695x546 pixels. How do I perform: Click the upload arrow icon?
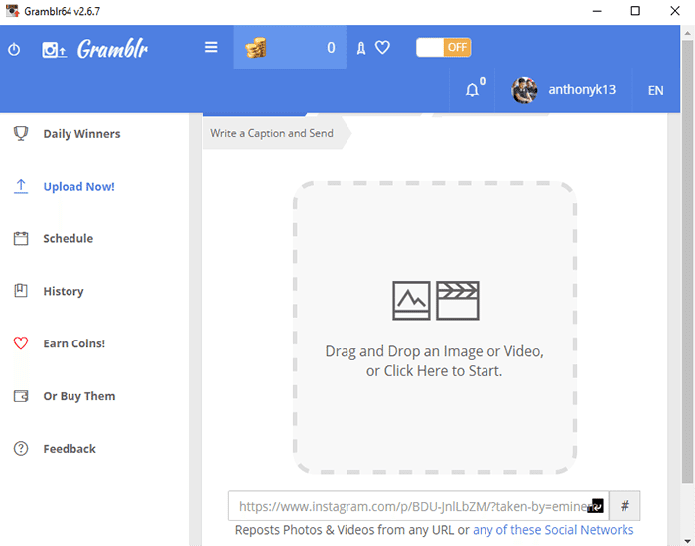pos(21,187)
